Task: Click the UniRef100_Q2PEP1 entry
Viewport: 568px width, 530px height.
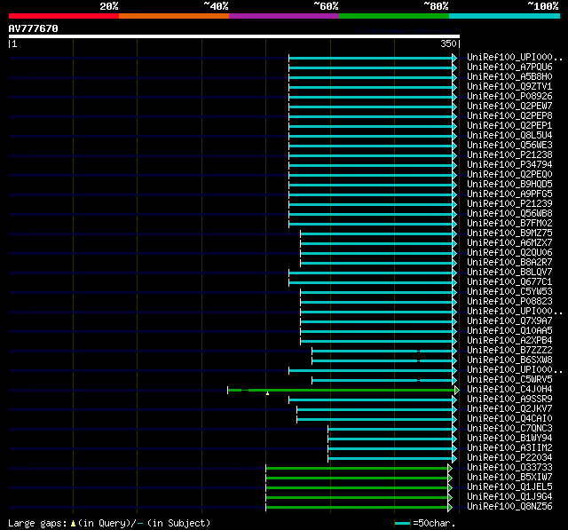Action: click(x=509, y=126)
